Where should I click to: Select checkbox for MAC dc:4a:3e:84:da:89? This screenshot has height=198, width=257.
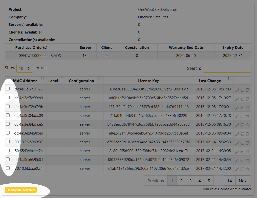coord(8,115)
